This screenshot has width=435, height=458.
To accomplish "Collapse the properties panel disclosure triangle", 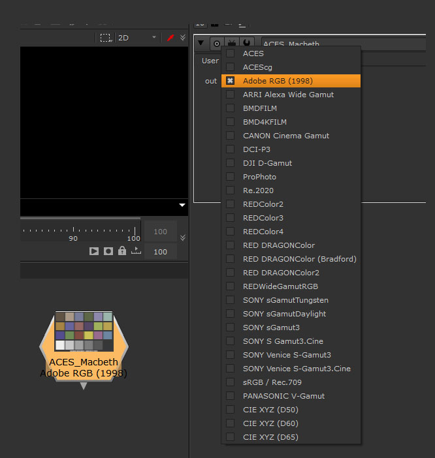I will pos(201,44).
